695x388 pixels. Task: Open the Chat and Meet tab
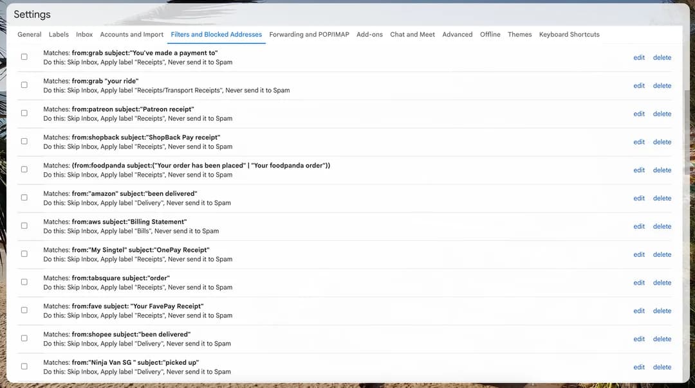click(x=412, y=34)
